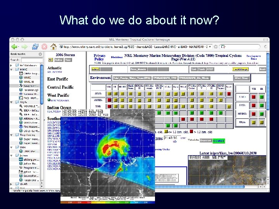Collapse the Unix bookmark folder

coord(11,147)
